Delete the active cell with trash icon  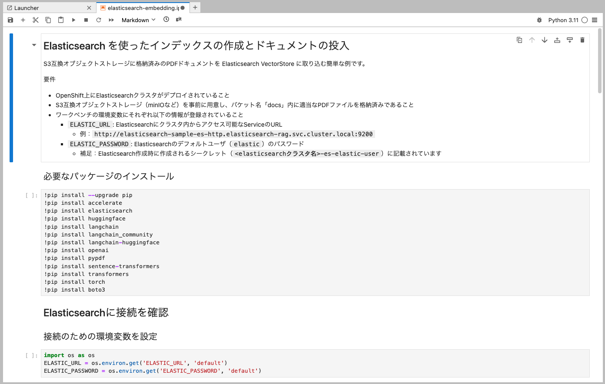pos(582,40)
